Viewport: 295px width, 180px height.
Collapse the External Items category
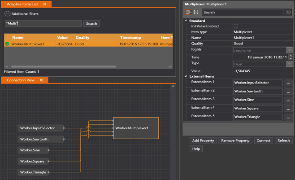186,76
